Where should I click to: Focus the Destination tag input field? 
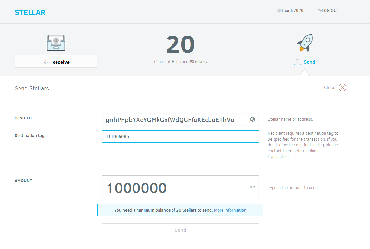coord(180,136)
